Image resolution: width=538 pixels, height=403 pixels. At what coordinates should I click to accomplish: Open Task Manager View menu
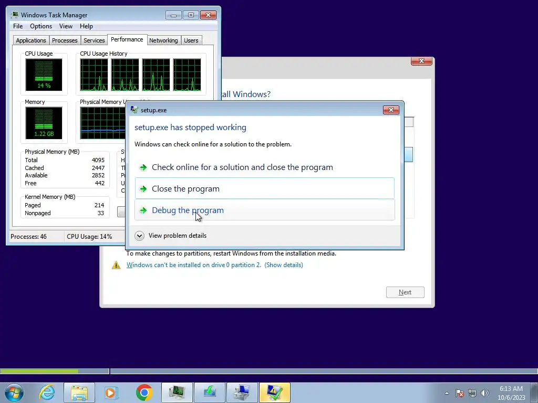point(66,26)
